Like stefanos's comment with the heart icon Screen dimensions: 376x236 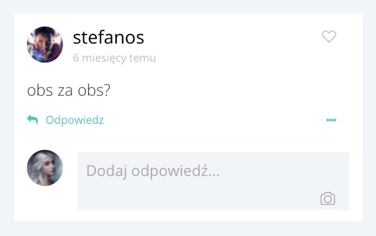click(329, 37)
